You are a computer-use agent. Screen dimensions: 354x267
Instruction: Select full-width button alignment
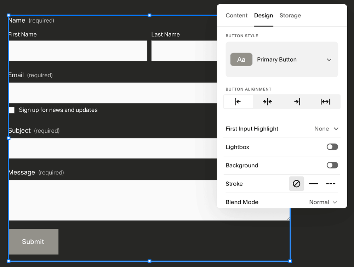pos(325,102)
